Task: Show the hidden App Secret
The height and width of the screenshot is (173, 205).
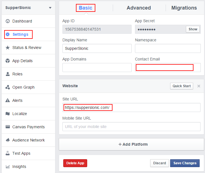Action: pyautogui.click(x=193, y=29)
